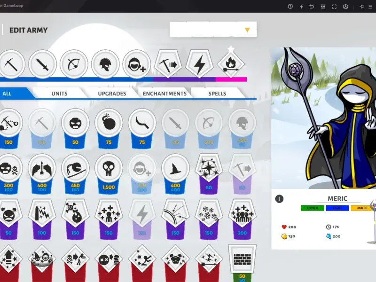Pick the ninja with sword unit costing 450
The width and height of the screenshot is (376, 282).
(75, 174)
